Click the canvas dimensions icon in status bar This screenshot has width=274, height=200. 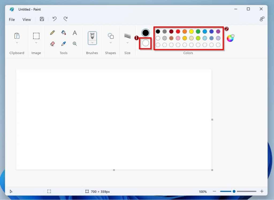pos(87,191)
